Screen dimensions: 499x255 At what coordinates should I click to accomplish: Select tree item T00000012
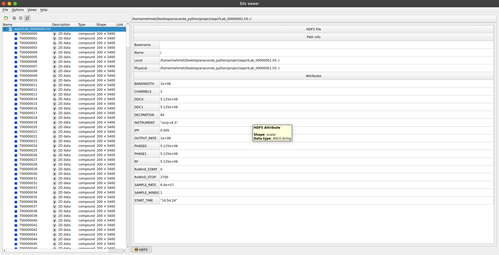tap(28, 90)
